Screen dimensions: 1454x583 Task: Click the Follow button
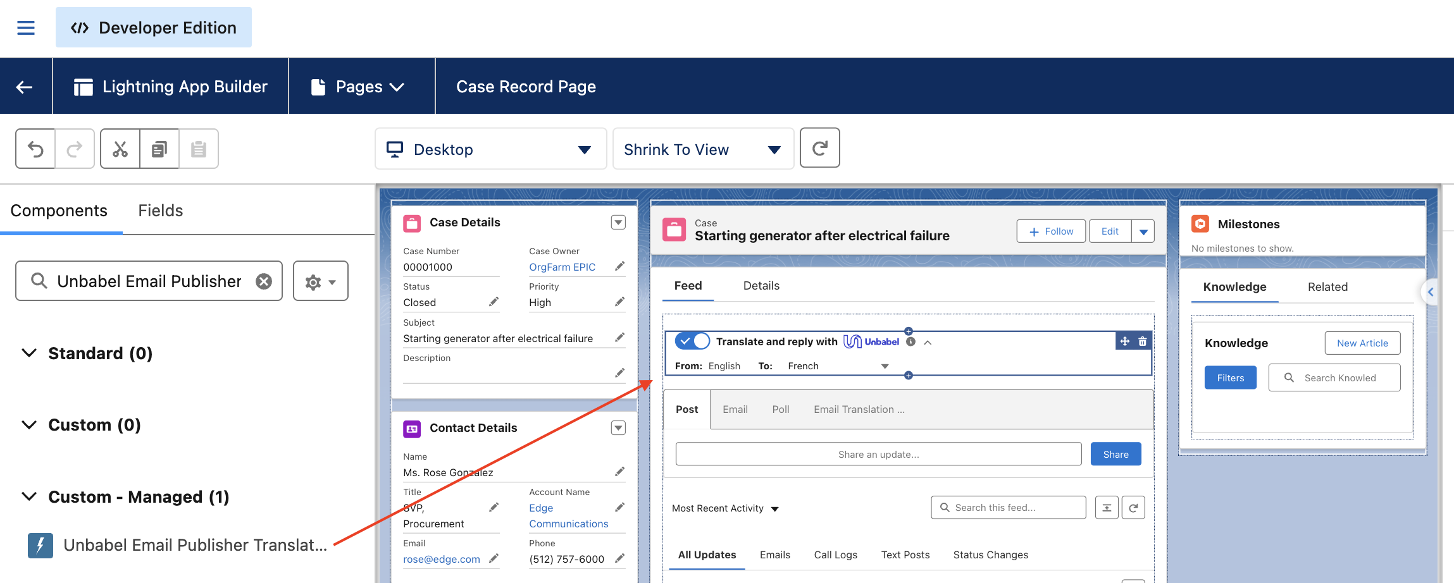coord(1051,231)
